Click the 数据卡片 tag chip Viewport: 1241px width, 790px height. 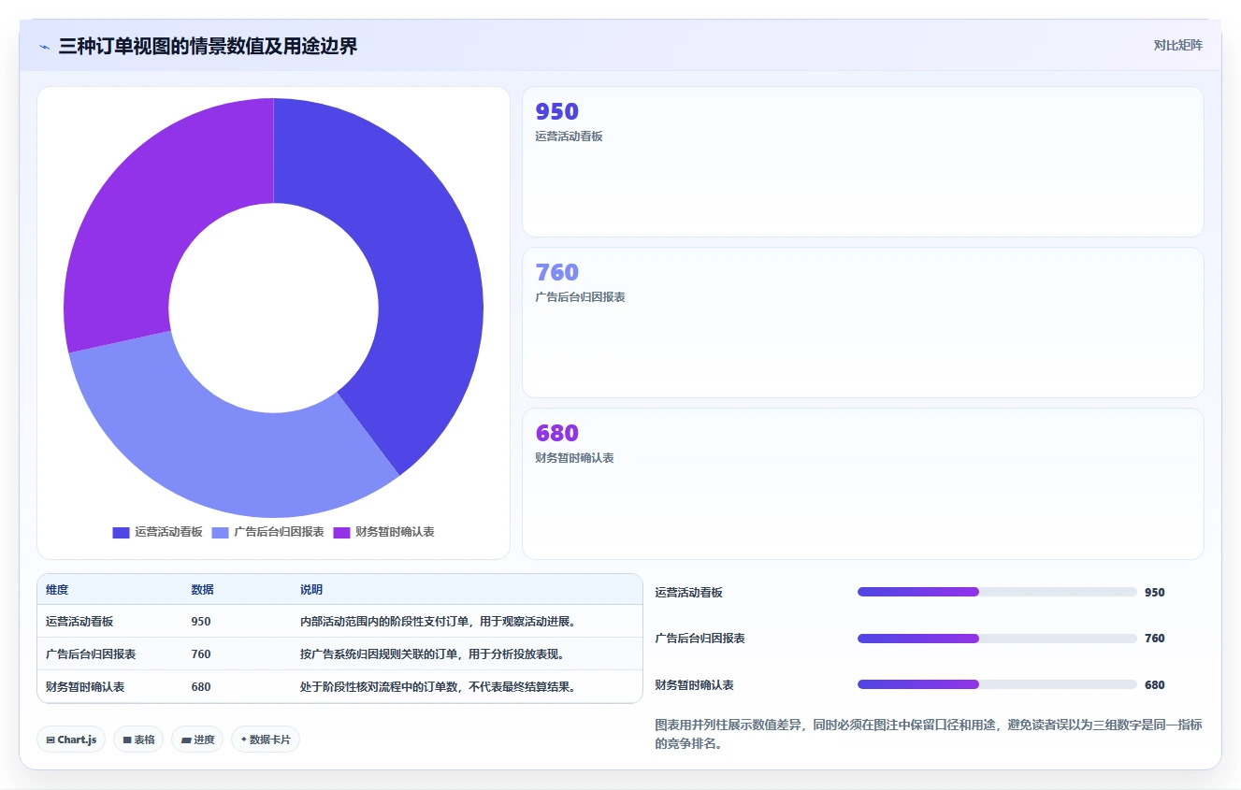pos(266,740)
